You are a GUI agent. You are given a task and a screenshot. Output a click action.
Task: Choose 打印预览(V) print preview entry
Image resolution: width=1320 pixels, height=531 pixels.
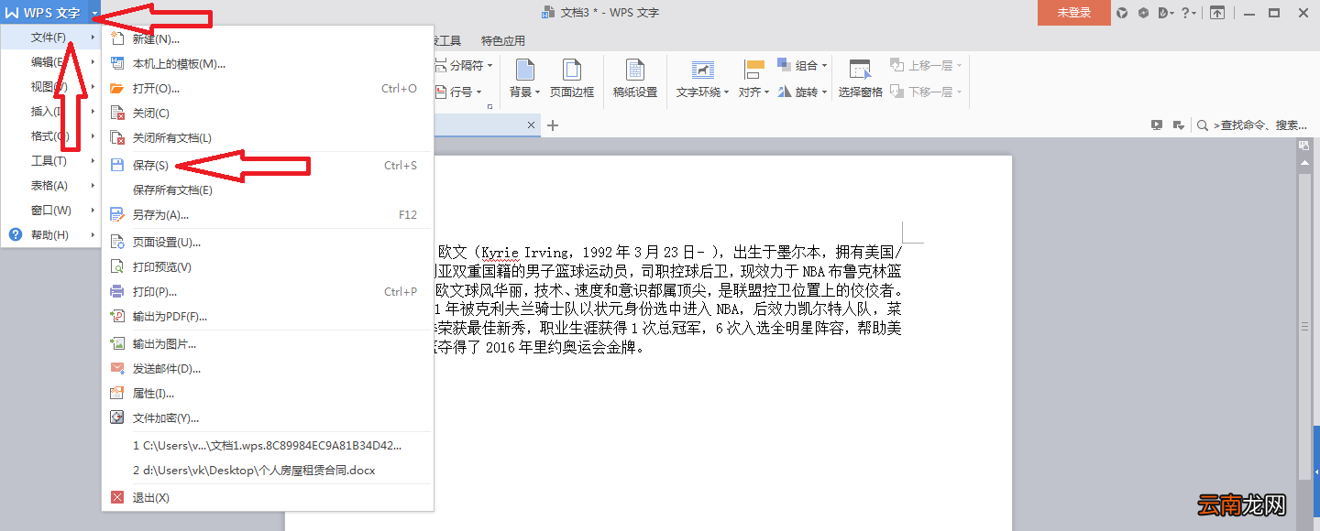point(266,267)
